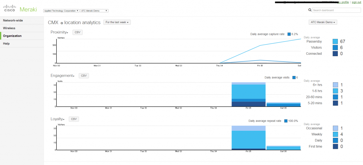
Task: Click the Fri 25 bar in Engagement chart
Action: click(x=248, y=94)
